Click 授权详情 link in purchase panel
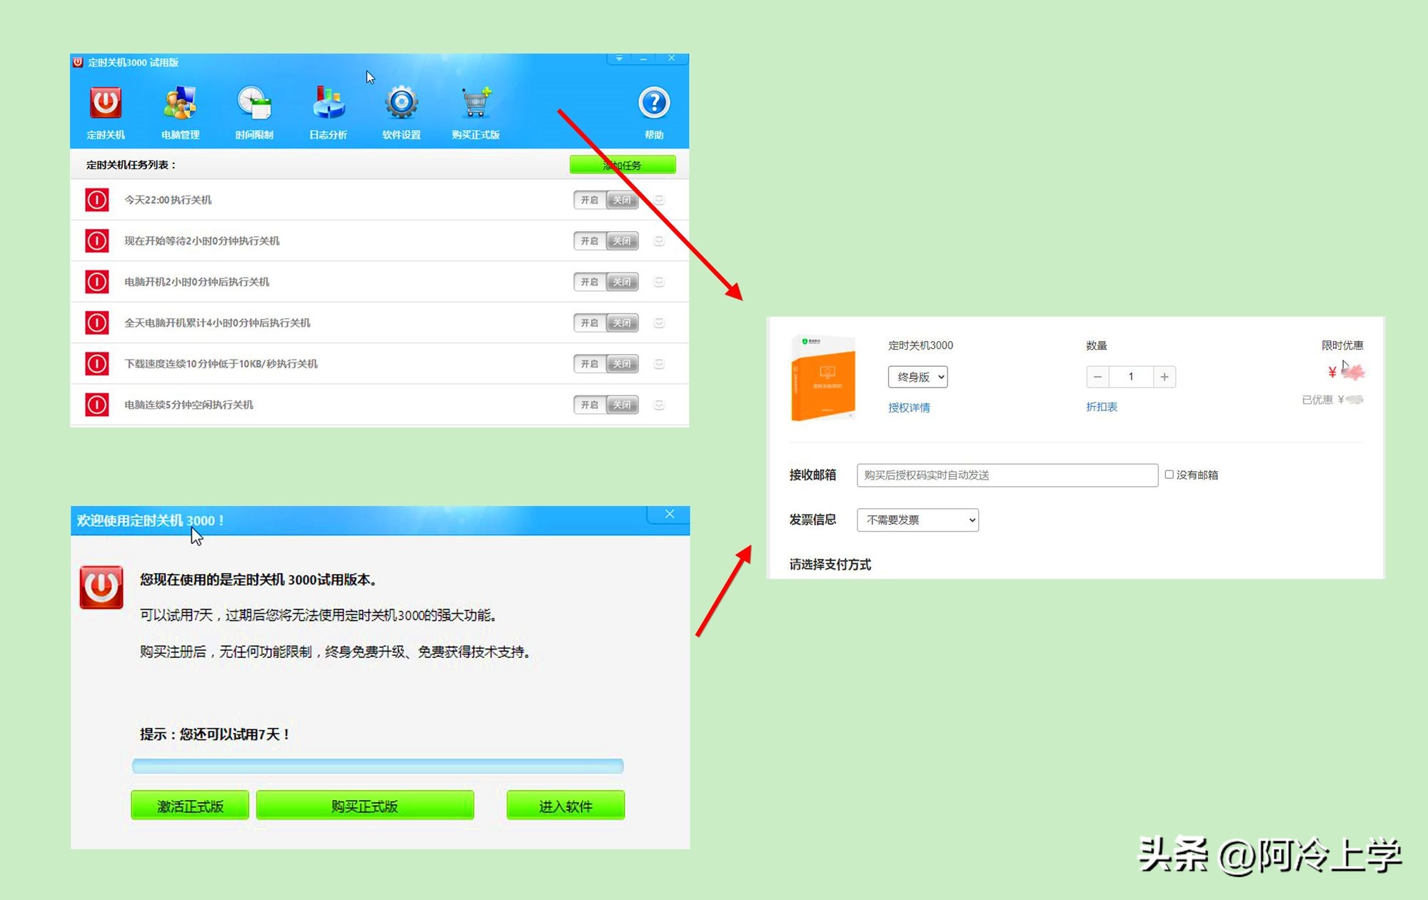Image resolution: width=1428 pixels, height=900 pixels. pyautogui.click(x=906, y=405)
